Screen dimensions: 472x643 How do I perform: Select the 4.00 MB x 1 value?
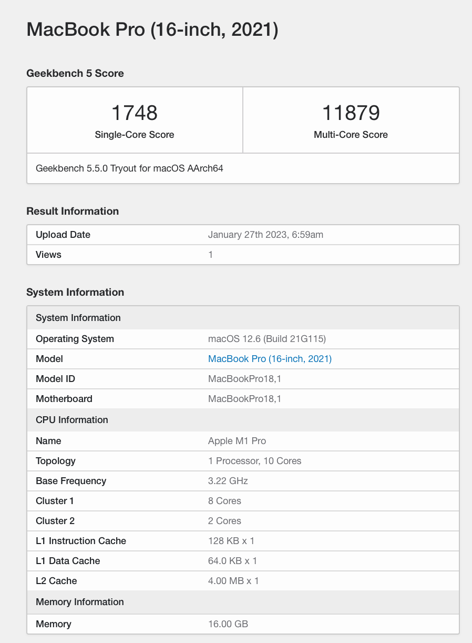(233, 581)
